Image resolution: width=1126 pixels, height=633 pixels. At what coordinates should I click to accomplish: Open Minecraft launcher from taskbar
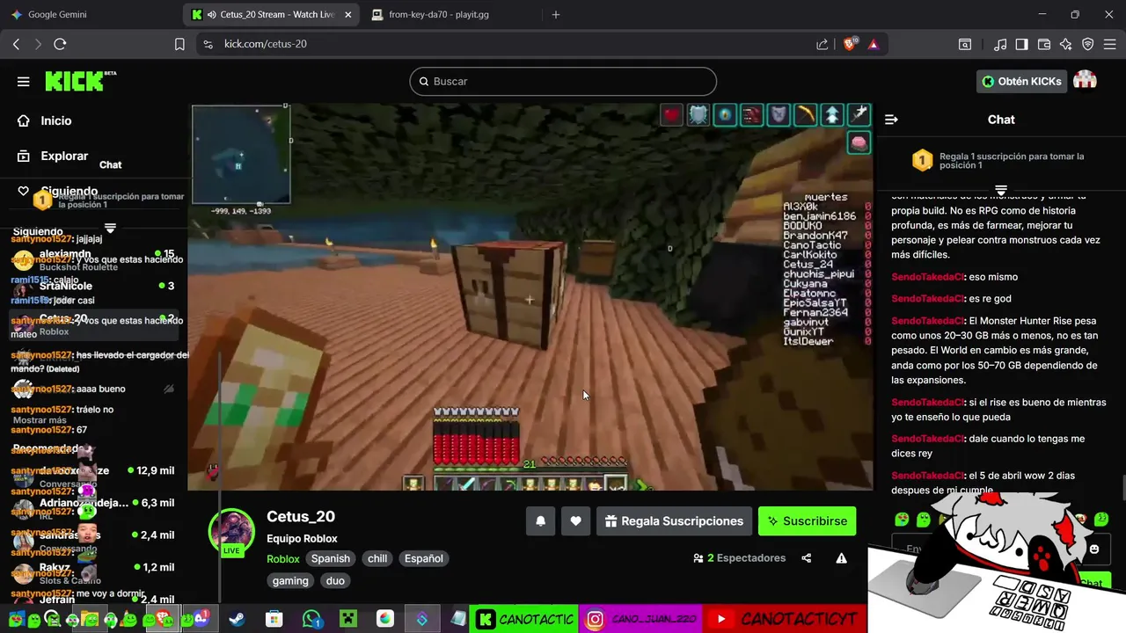(348, 619)
